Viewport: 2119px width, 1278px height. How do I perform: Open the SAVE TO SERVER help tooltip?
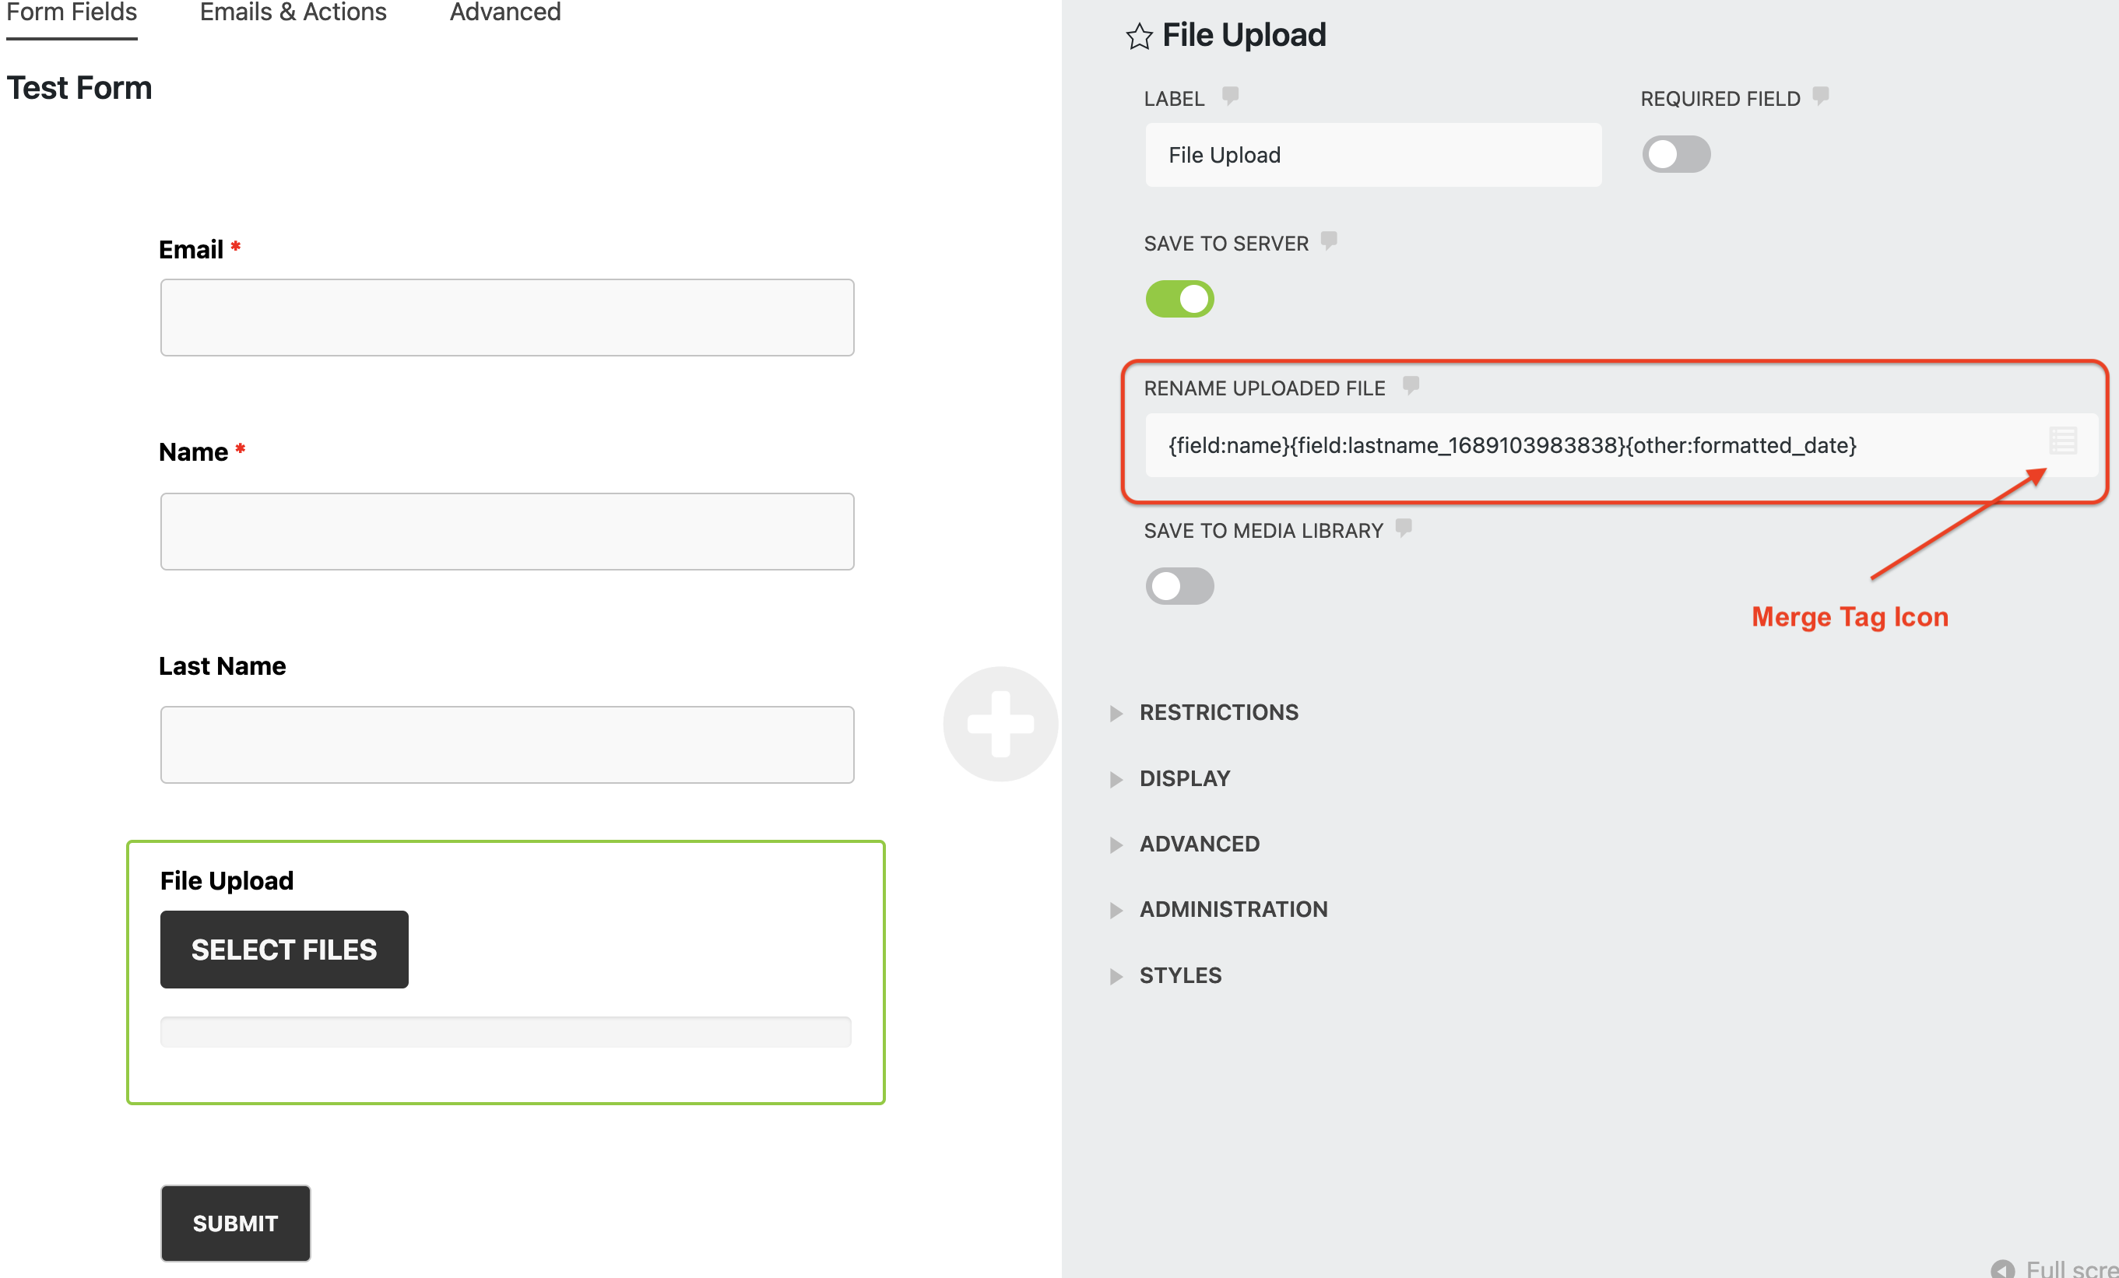1328,241
